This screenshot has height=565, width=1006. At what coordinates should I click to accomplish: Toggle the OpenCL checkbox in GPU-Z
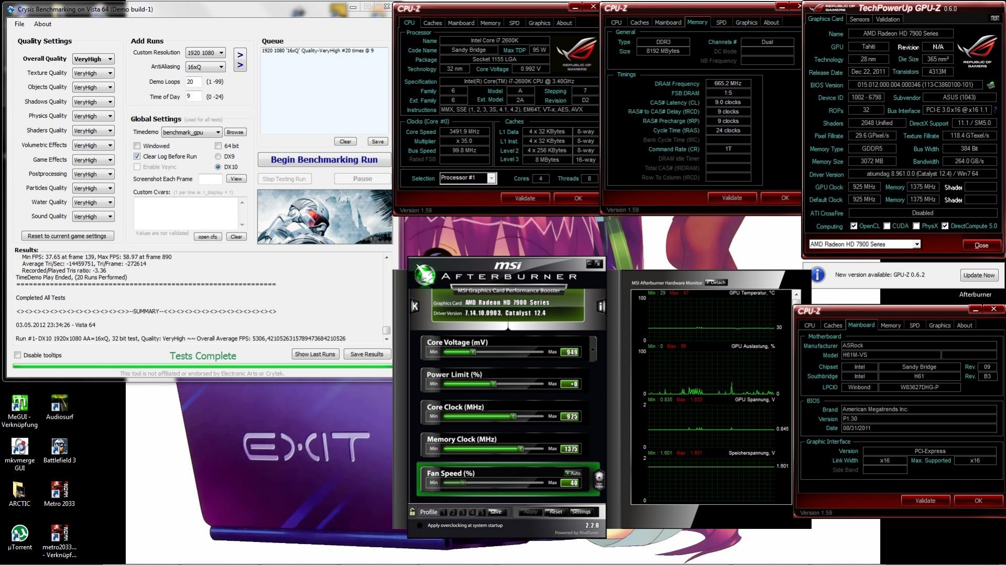click(853, 226)
